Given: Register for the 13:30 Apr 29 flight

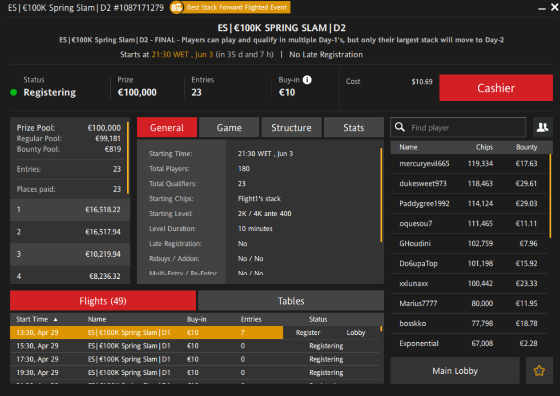Looking at the screenshot, I should pyautogui.click(x=308, y=333).
